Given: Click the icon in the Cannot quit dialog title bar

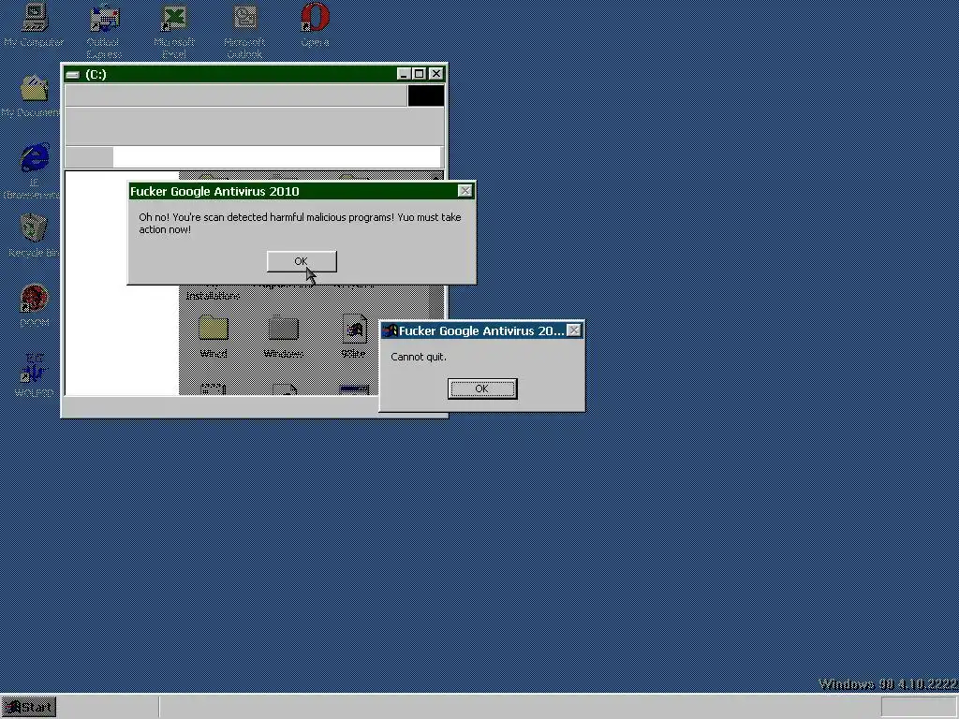Looking at the screenshot, I should pyautogui.click(x=390, y=330).
